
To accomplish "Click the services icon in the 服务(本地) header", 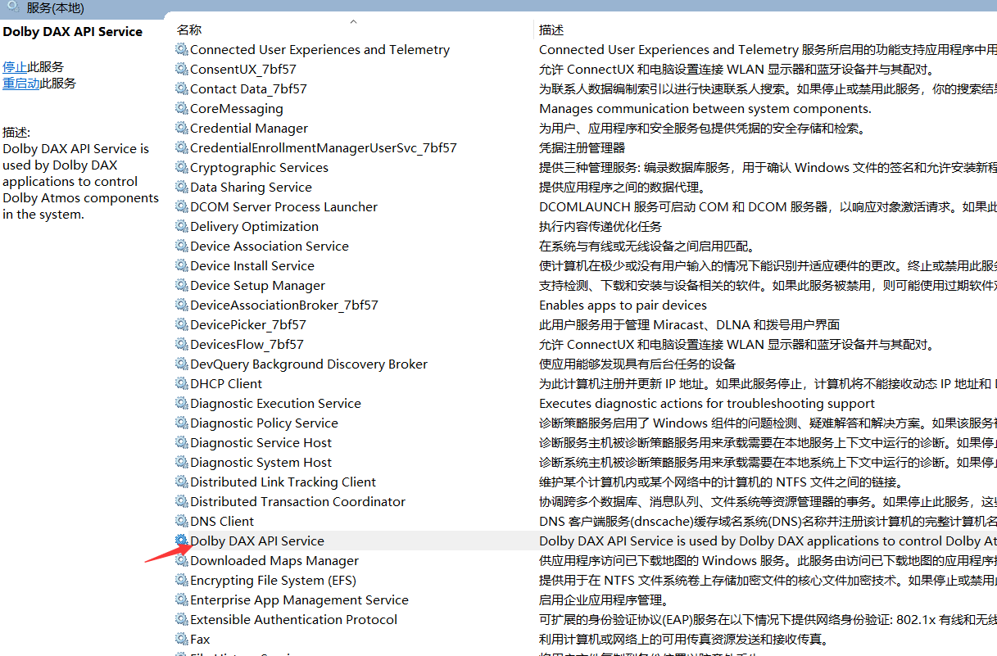I will (x=13, y=7).
